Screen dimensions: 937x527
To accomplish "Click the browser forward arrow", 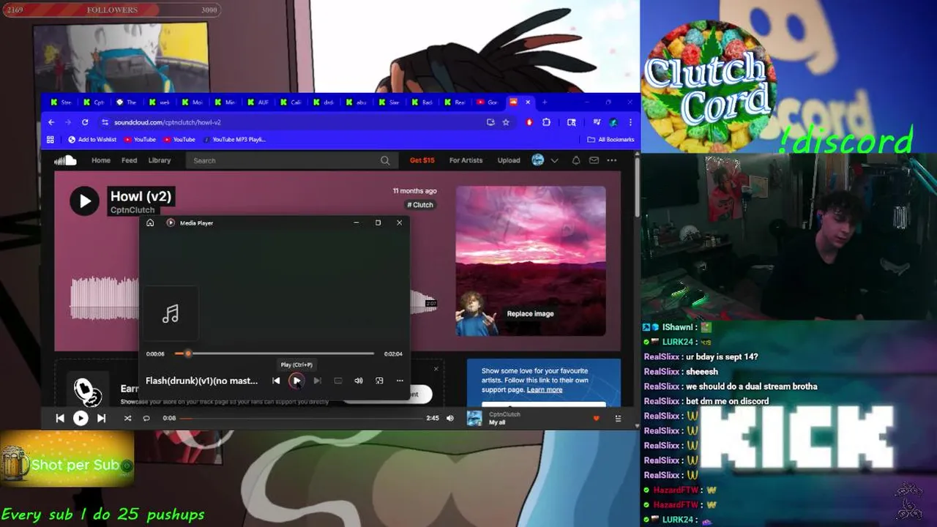I will [67, 122].
